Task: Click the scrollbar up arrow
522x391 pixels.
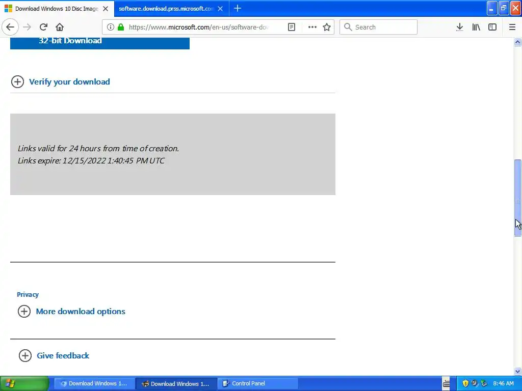Action: pos(517,42)
